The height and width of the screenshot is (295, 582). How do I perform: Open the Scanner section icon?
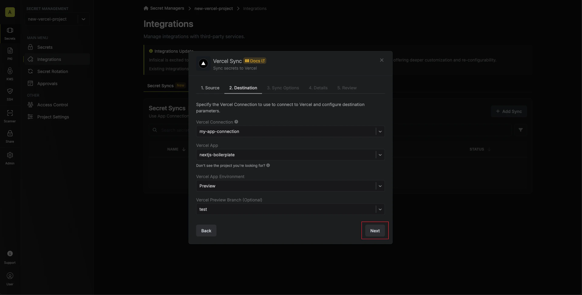click(10, 113)
